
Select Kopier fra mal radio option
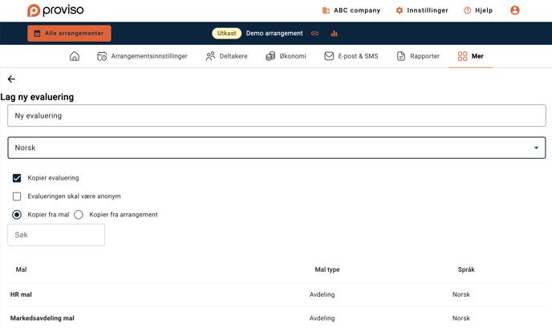17,215
